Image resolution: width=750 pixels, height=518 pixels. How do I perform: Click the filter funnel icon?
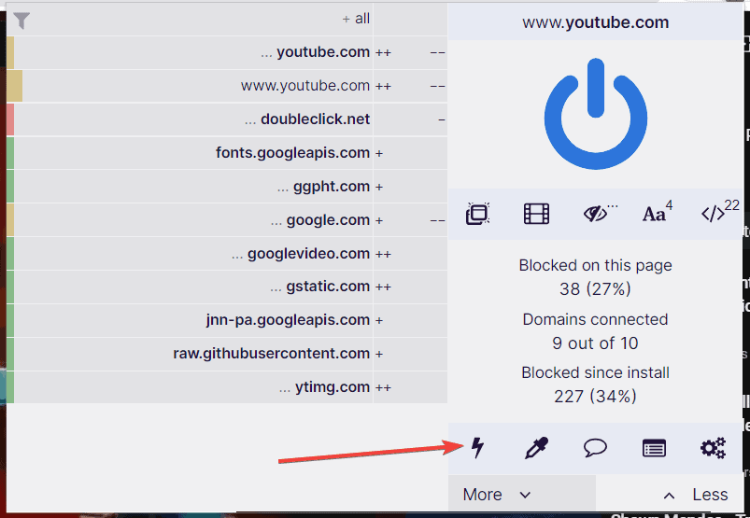tap(21, 21)
